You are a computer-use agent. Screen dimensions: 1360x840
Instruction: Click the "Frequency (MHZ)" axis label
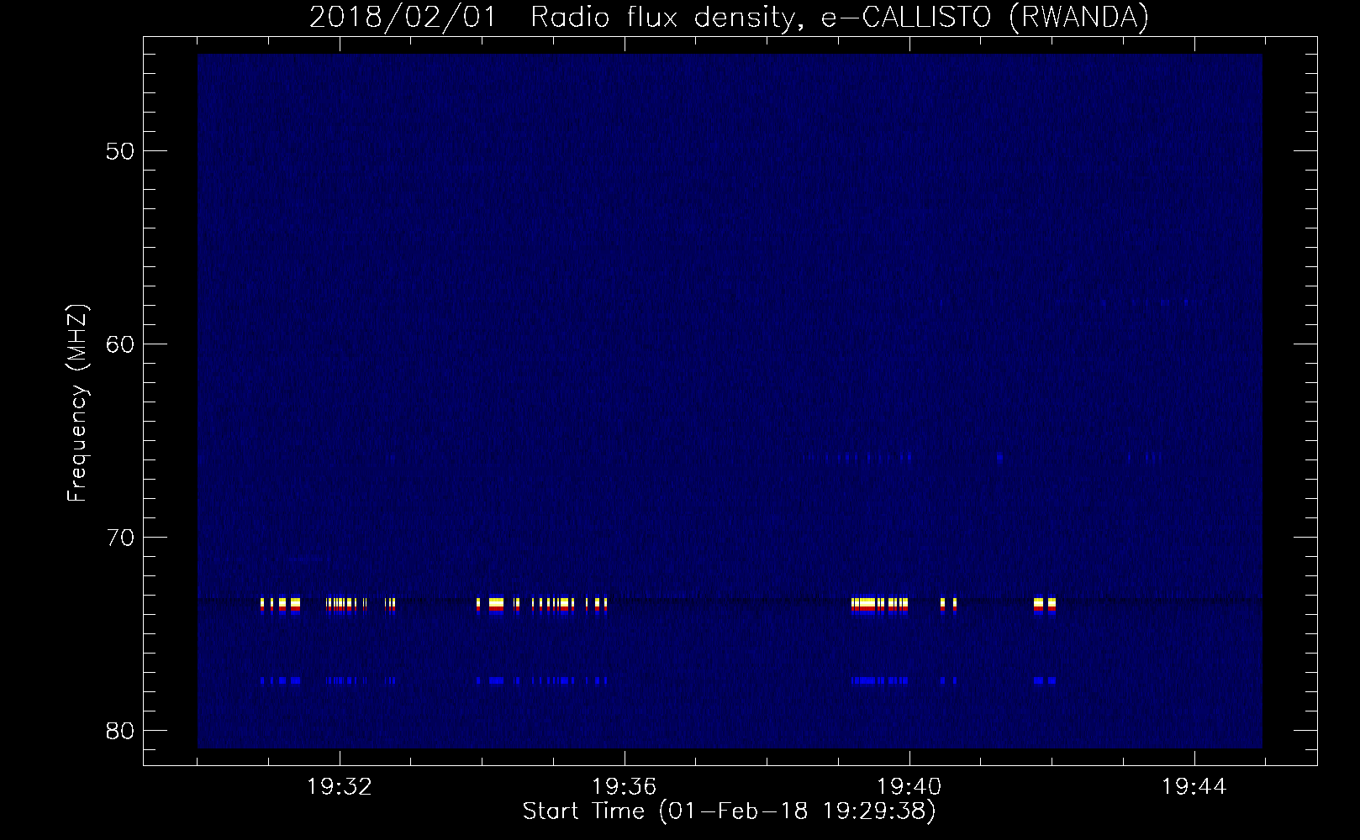point(77,403)
